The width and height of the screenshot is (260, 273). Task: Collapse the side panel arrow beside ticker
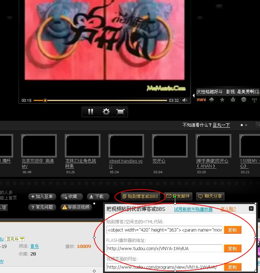(194, 95)
